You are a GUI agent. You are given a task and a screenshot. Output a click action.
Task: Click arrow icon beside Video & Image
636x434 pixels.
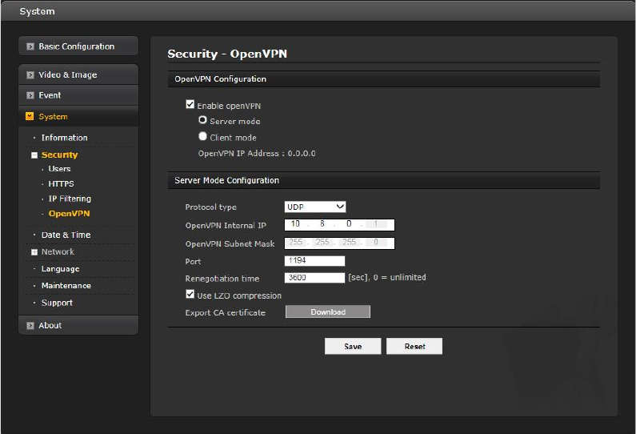pos(30,75)
